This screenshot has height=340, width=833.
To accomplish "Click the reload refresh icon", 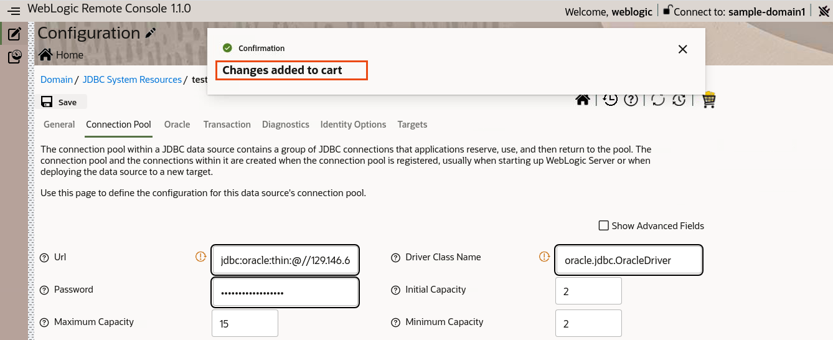I will pos(657,100).
